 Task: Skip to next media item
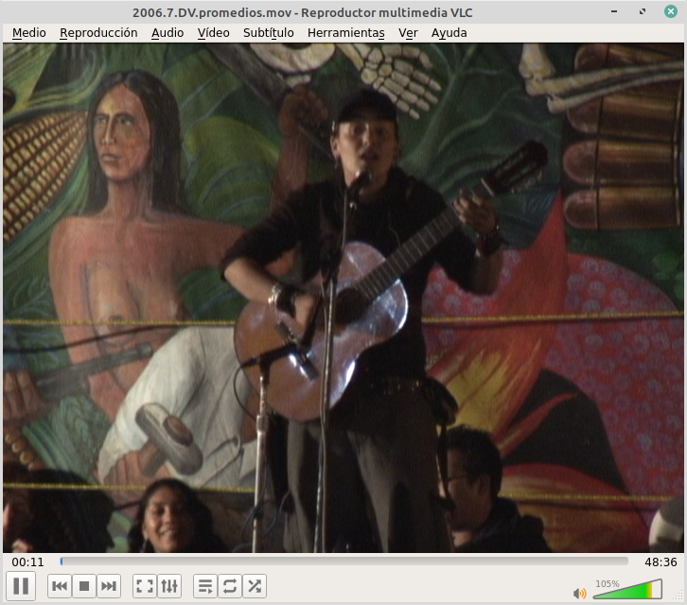[x=109, y=586]
